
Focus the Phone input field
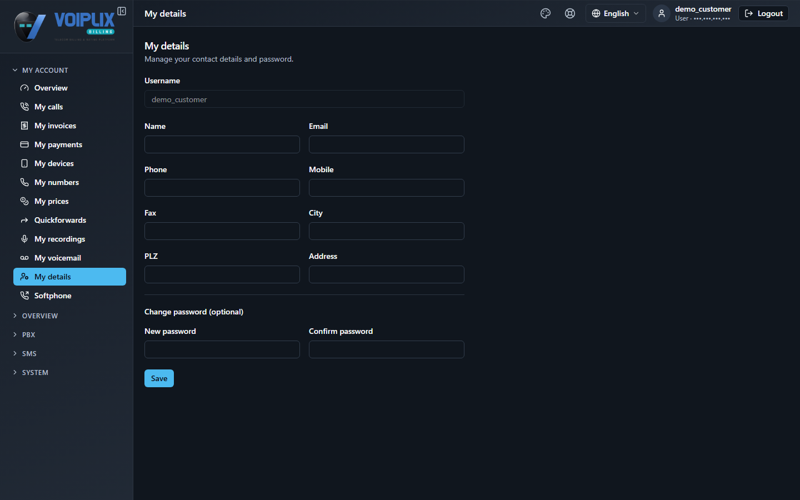pos(222,188)
